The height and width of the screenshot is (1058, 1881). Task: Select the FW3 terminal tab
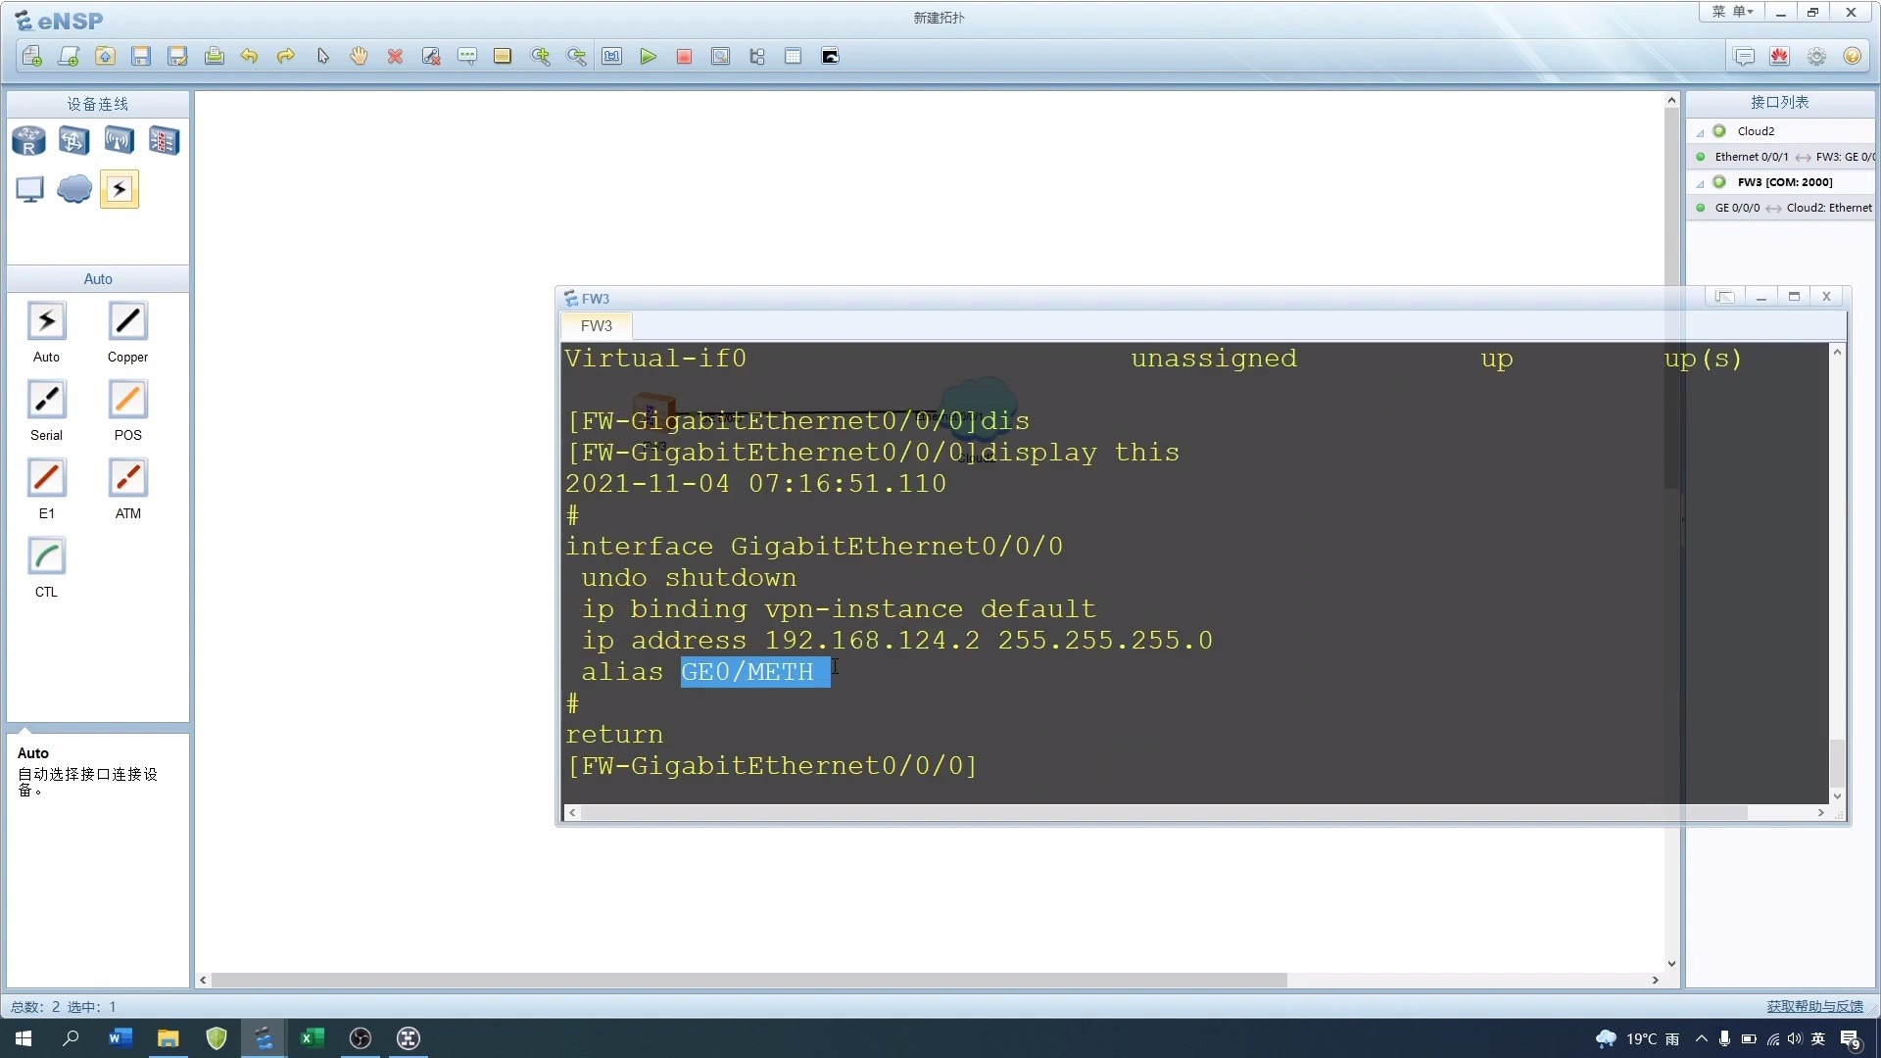coord(596,326)
